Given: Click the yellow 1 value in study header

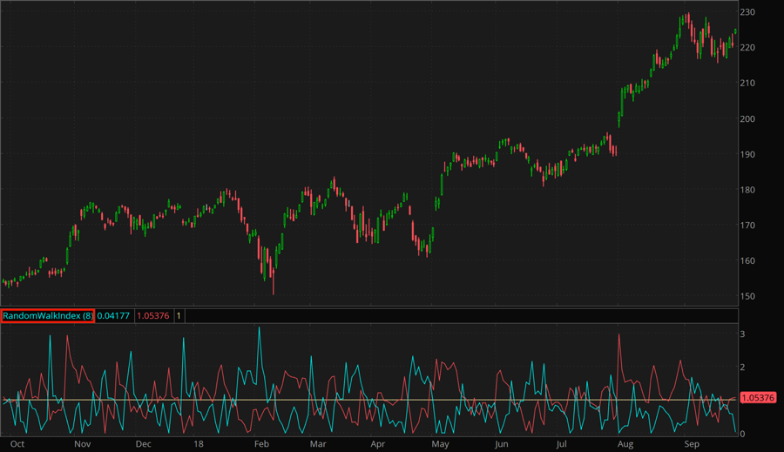Looking at the screenshot, I should (179, 315).
